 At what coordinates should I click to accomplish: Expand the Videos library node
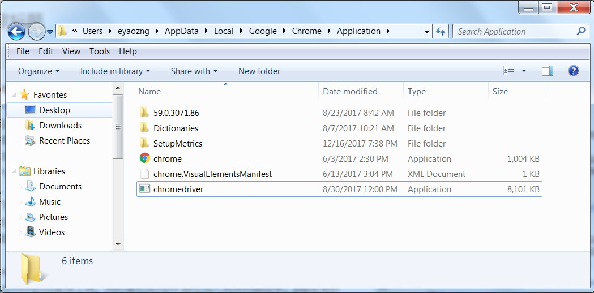[x=20, y=232]
